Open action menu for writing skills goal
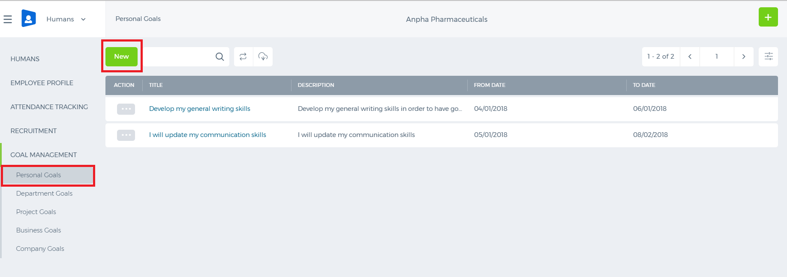This screenshot has width=787, height=277. coord(126,109)
